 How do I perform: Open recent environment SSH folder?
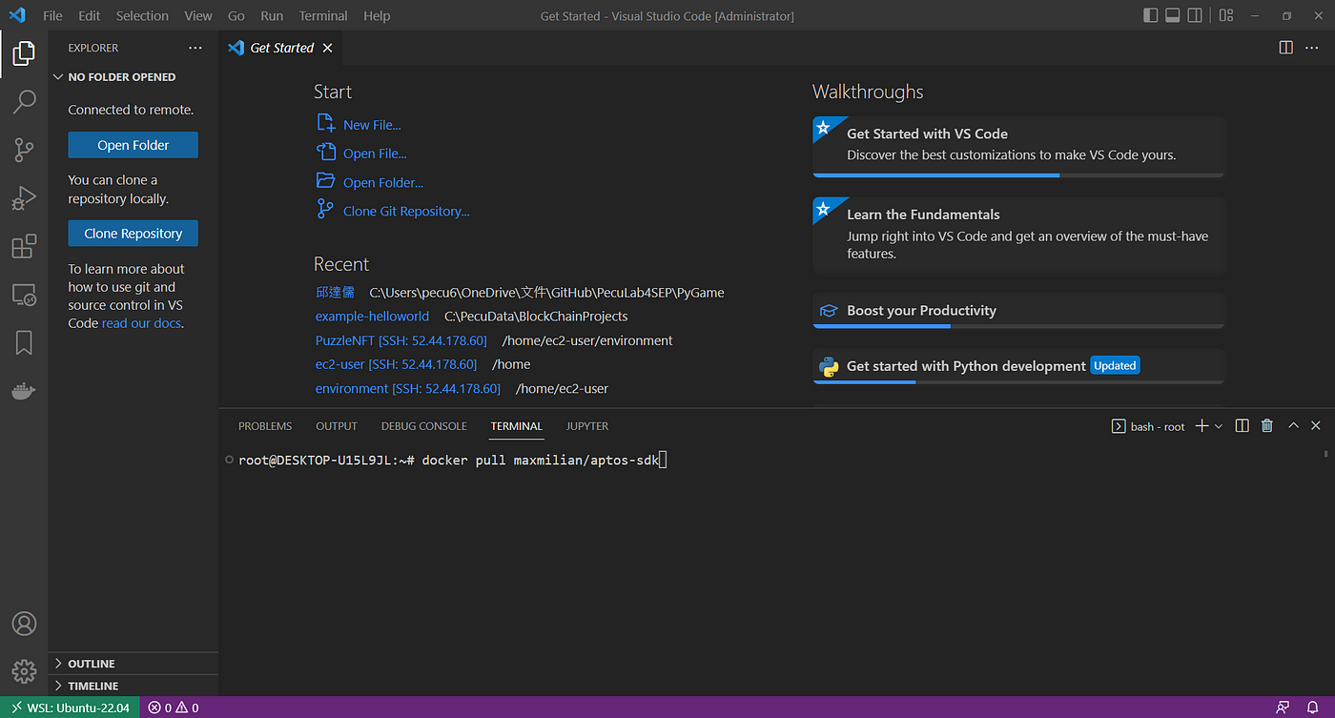click(x=408, y=389)
